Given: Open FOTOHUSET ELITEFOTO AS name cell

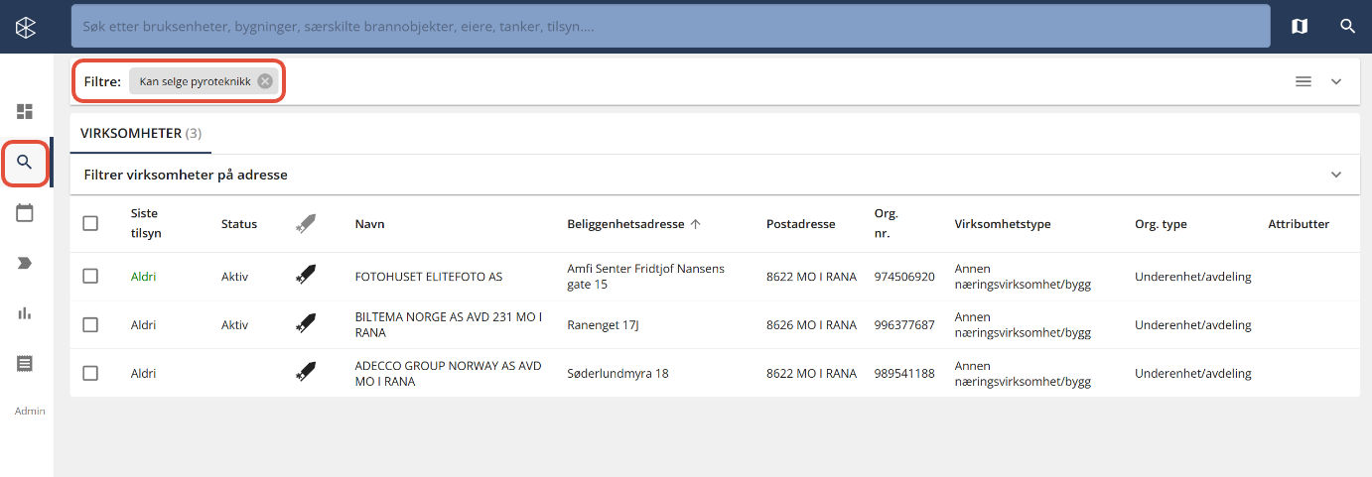Looking at the screenshot, I should pyautogui.click(x=429, y=277).
